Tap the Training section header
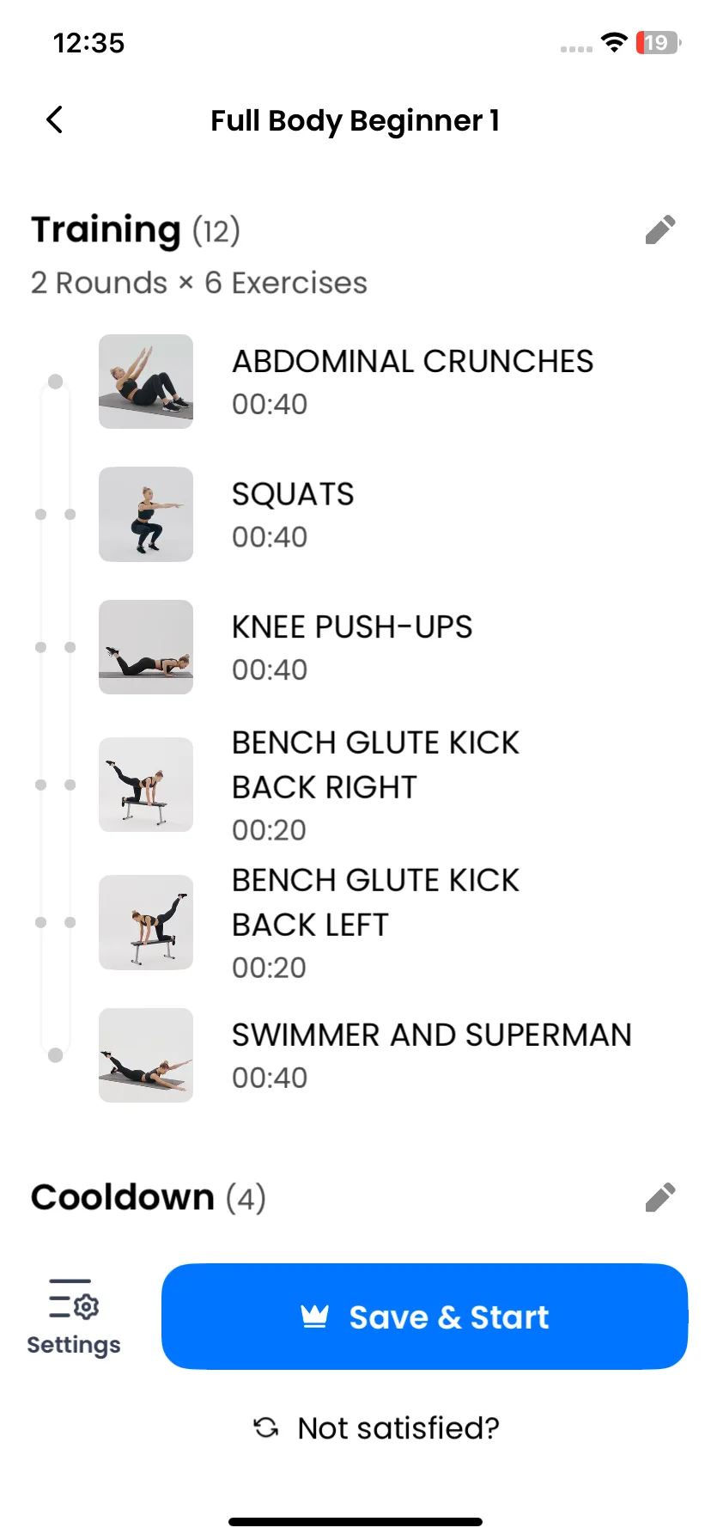 [136, 229]
